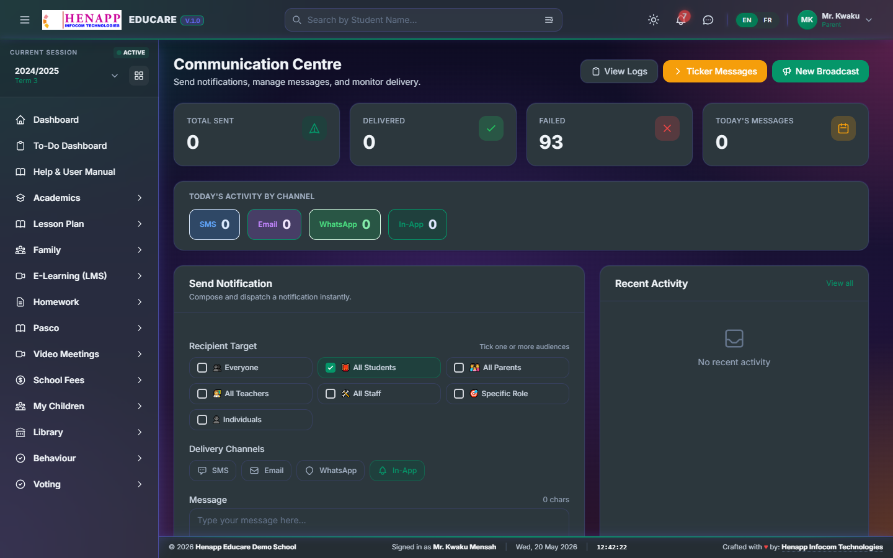Open search filter options icon
The width and height of the screenshot is (893, 558).
[549, 20]
